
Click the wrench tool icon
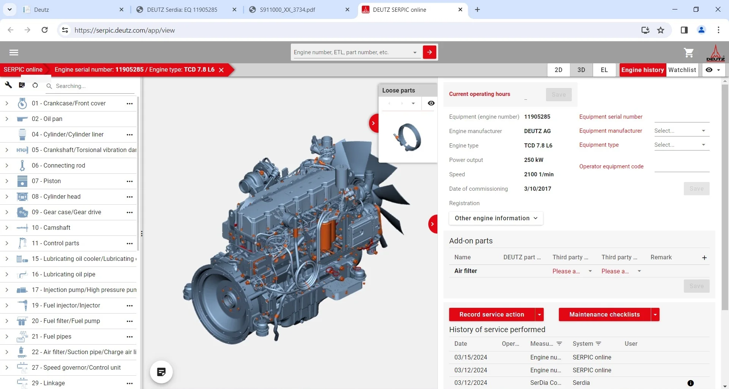point(8,85)
